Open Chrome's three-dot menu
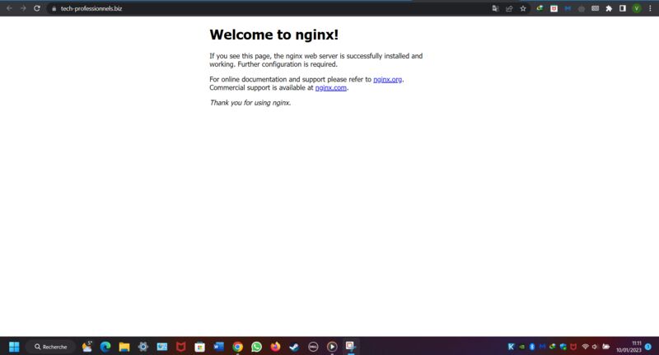The height and width of the screenshot is (355, 659). [x=650, y=8]
